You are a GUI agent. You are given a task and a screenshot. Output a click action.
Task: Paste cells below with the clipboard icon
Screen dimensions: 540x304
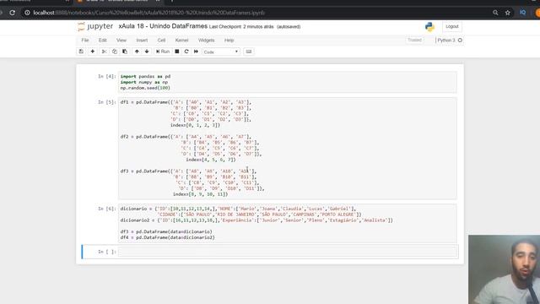pyautogui.click(x=125, y=52)
